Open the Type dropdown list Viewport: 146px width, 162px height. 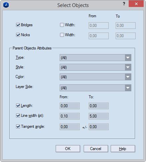tap(95, 57)
